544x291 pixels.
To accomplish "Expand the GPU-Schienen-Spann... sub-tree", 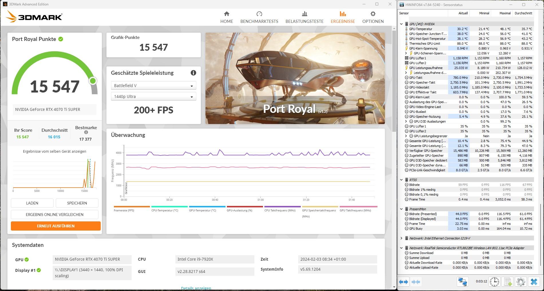I will coord(406,53).
